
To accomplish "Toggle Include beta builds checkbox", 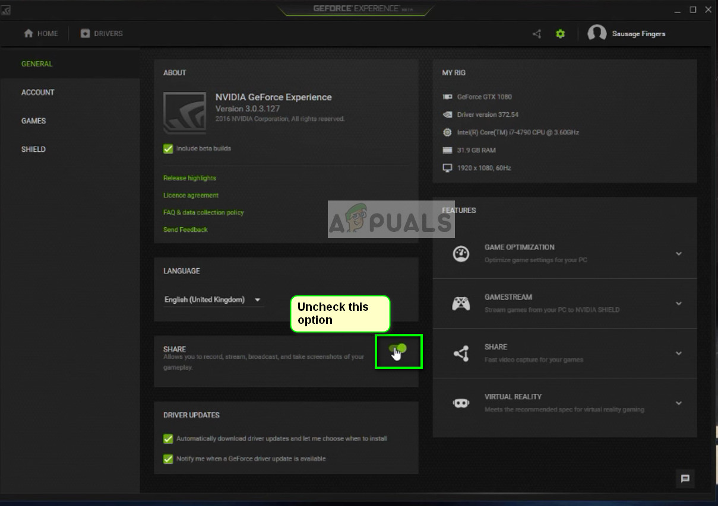I will tap(168, 148).
